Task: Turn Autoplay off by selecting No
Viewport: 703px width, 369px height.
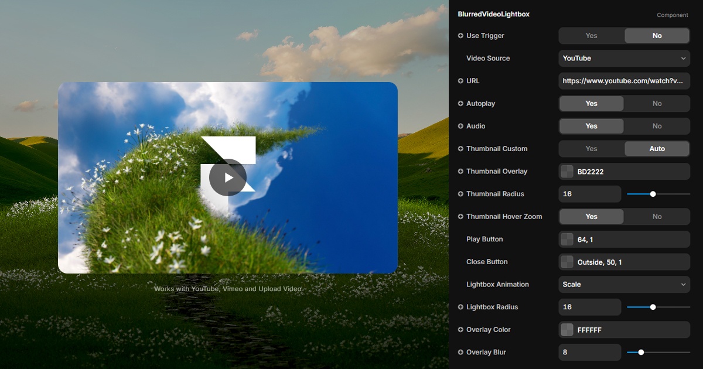Action: [657, 104]
